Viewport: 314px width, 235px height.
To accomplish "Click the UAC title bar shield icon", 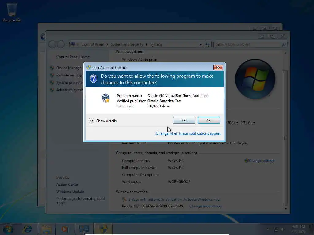I will point(89,68).
